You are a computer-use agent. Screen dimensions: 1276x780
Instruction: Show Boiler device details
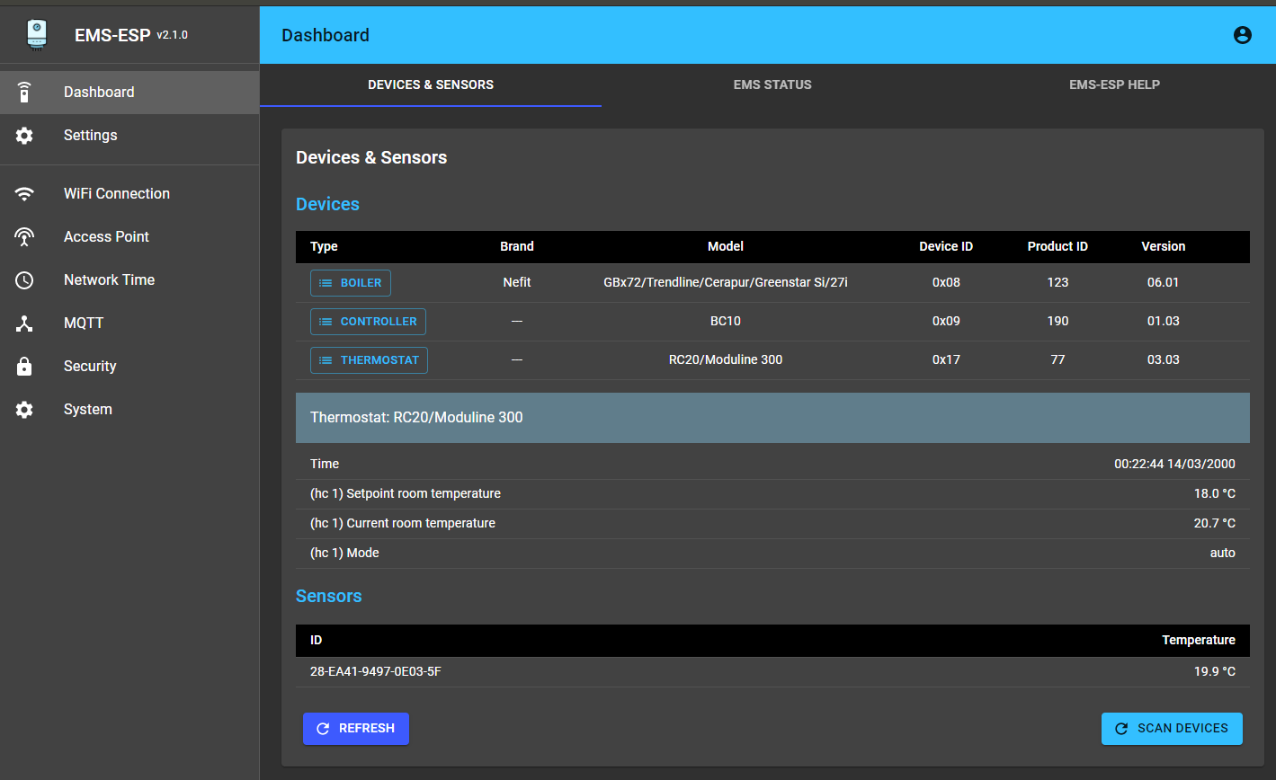point(351,283)
